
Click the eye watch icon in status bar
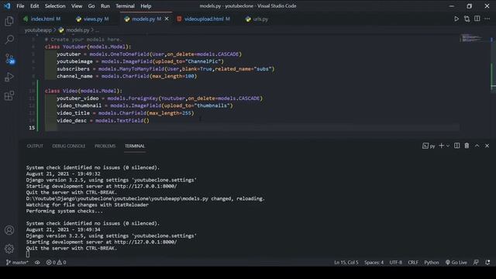(x=37, y=262)
